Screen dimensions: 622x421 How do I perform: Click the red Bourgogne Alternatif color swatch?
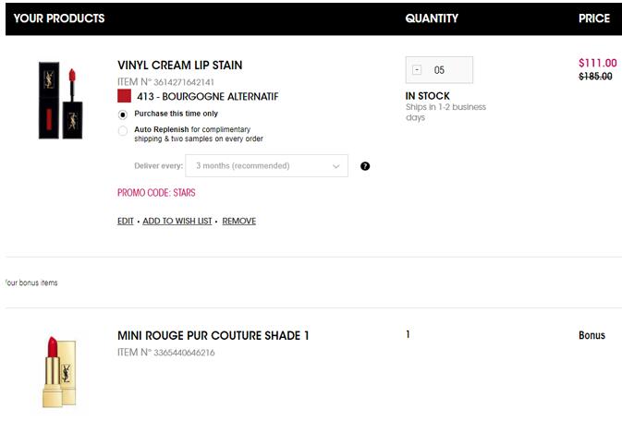coord(124,96)
